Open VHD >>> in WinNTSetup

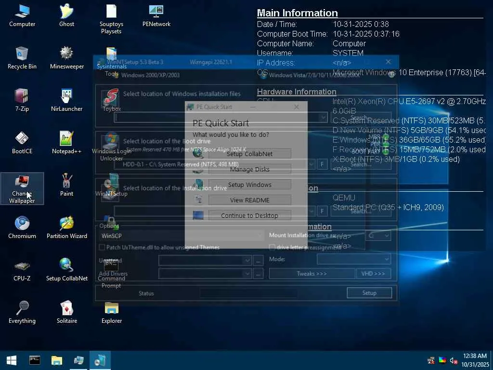[374, 274]
